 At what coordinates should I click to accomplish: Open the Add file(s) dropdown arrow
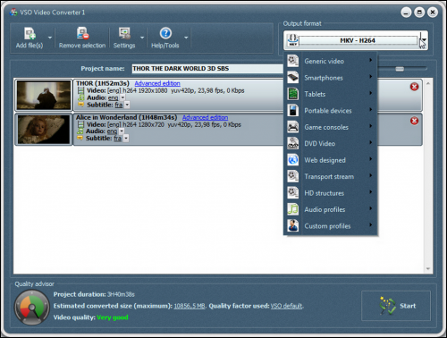[x=50, y=38]
